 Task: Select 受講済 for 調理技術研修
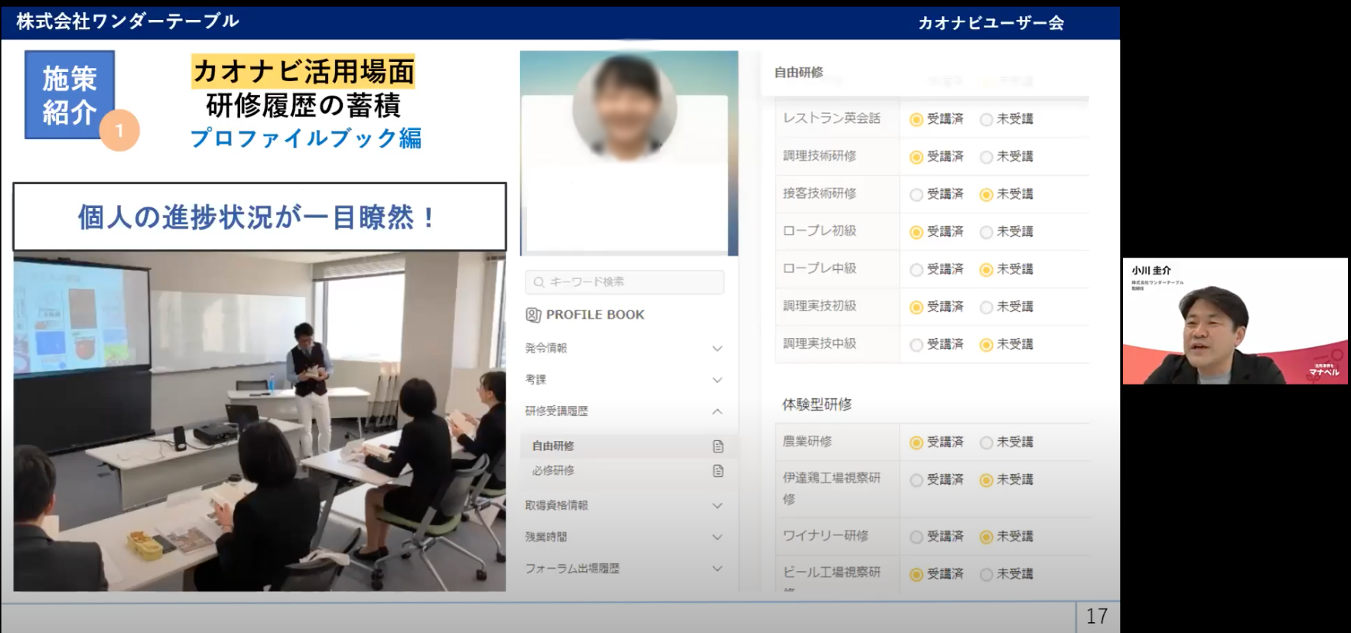tap(916, 157)
